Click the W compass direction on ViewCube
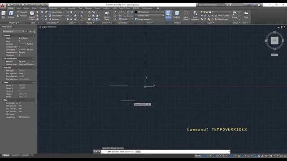This screenshot has height=161, width=287. coord(266,41)
